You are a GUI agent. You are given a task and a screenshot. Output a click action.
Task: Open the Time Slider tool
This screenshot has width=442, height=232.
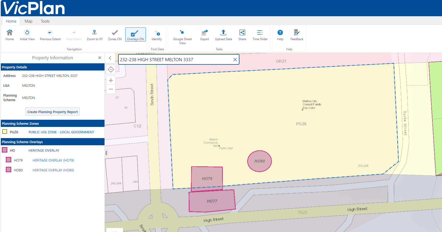(260, 35)
